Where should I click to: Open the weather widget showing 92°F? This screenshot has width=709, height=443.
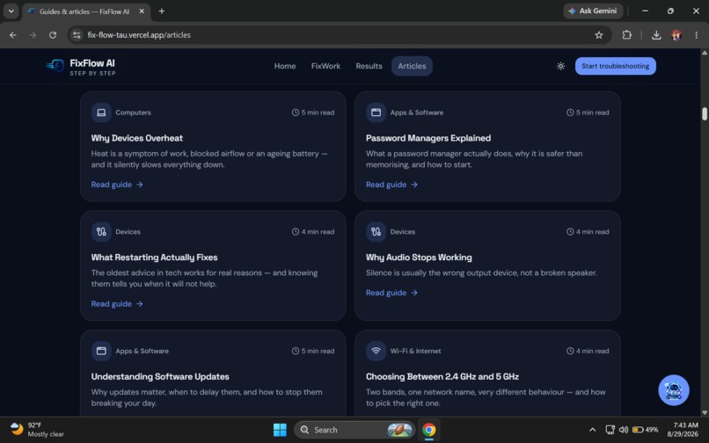click(x=37, y=430)
